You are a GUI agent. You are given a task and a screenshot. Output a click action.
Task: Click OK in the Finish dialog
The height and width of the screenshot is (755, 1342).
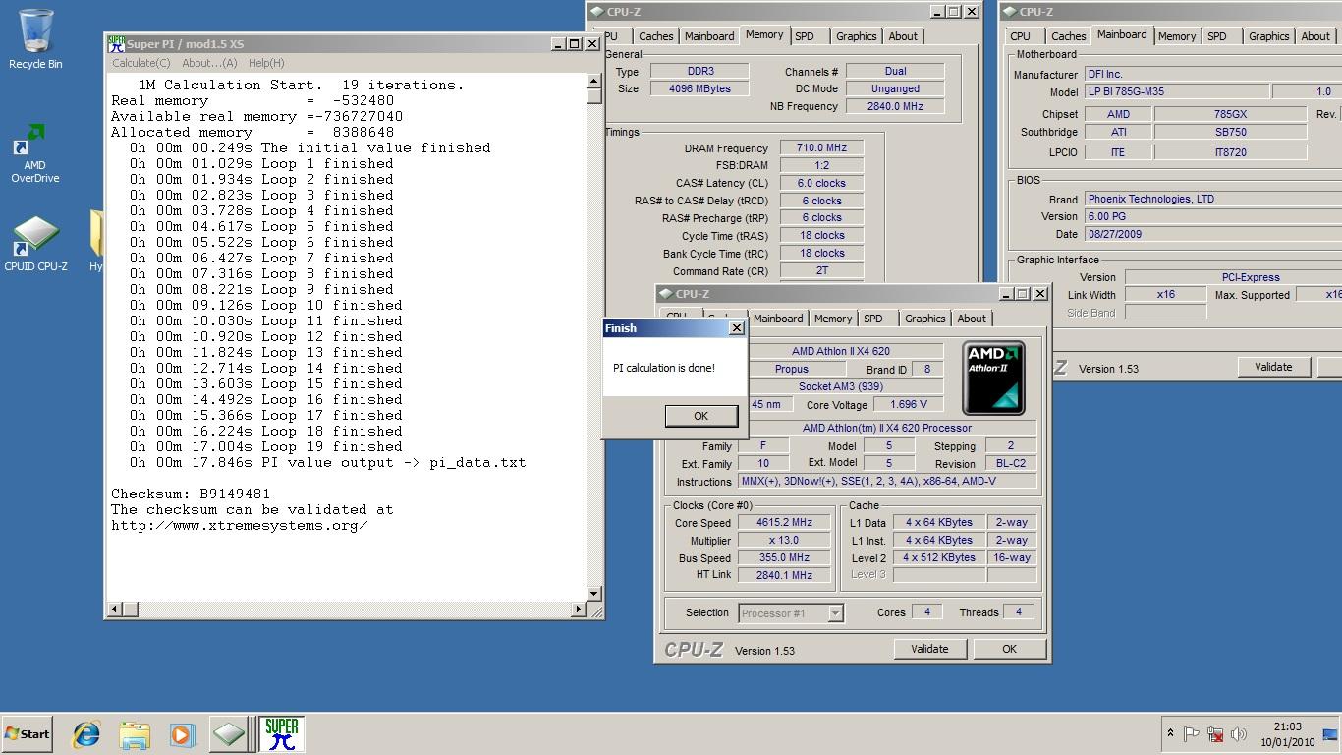[700, 416]
